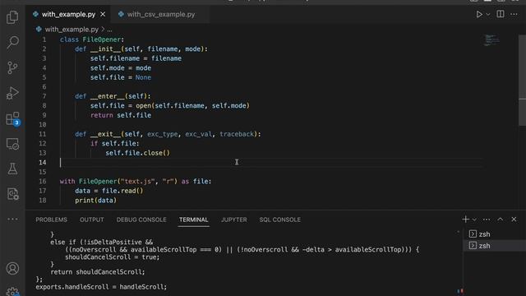The width and height of the screenshot is (526, 296).
Task: Click "self.file.close()" line
Action: (x=137, y=153)
